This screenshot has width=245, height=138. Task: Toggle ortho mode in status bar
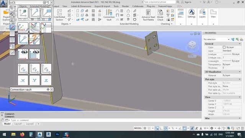161,128
